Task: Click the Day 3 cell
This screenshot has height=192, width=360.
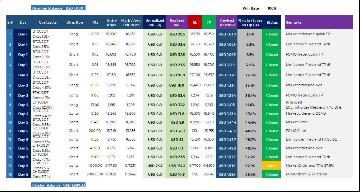Action: pyautogui.click(x=23, y=96)
